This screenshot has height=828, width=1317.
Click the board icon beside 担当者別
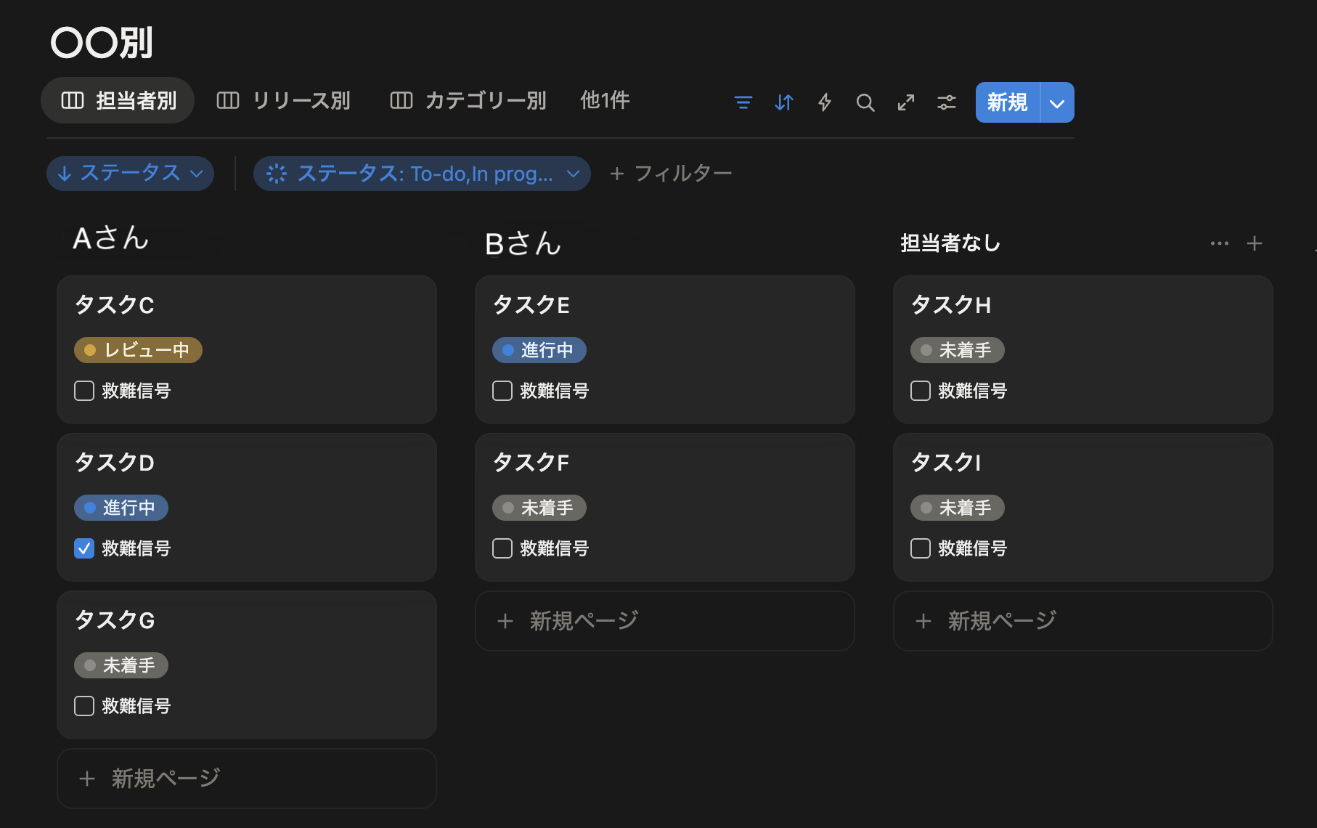(x=72, y=100)
